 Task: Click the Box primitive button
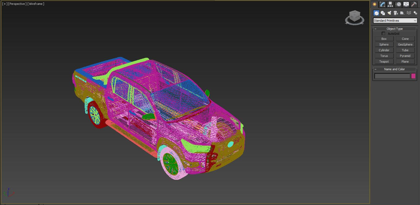384,39
